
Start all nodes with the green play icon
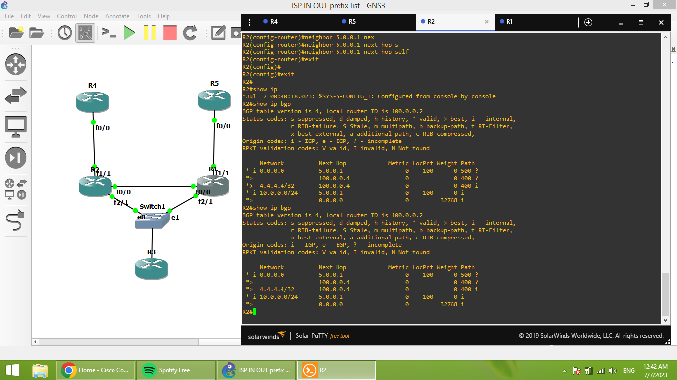[130, 33]
